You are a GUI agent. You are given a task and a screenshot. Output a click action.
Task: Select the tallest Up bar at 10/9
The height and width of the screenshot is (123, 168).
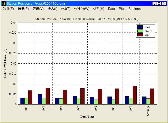(x=135, y=95)
